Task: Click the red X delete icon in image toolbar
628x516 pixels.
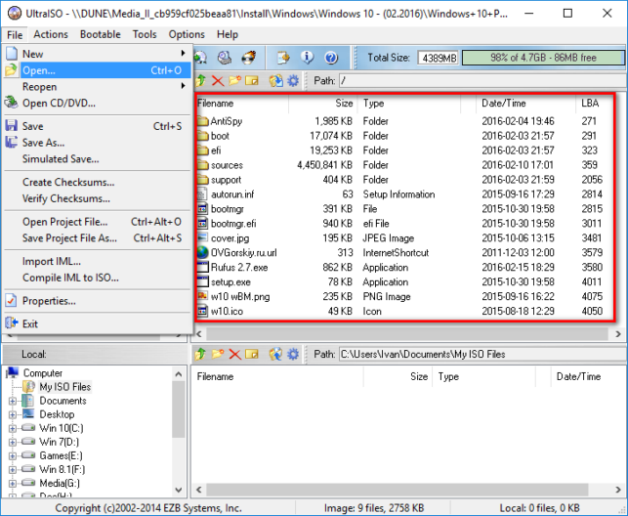Action: (218, 81)
